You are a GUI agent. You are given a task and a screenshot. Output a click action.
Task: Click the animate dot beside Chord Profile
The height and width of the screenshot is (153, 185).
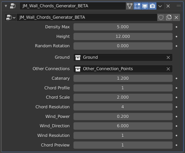[176, 88]
